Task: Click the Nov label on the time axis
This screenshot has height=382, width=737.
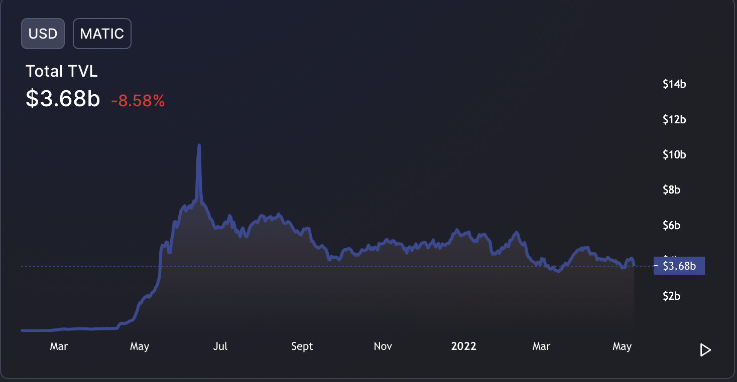Action: coord(383,346)
